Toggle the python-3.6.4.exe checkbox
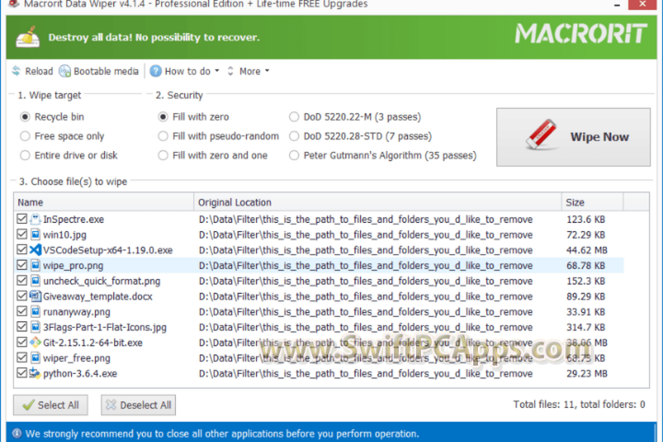The image size is (663, 442). [21, 373]
